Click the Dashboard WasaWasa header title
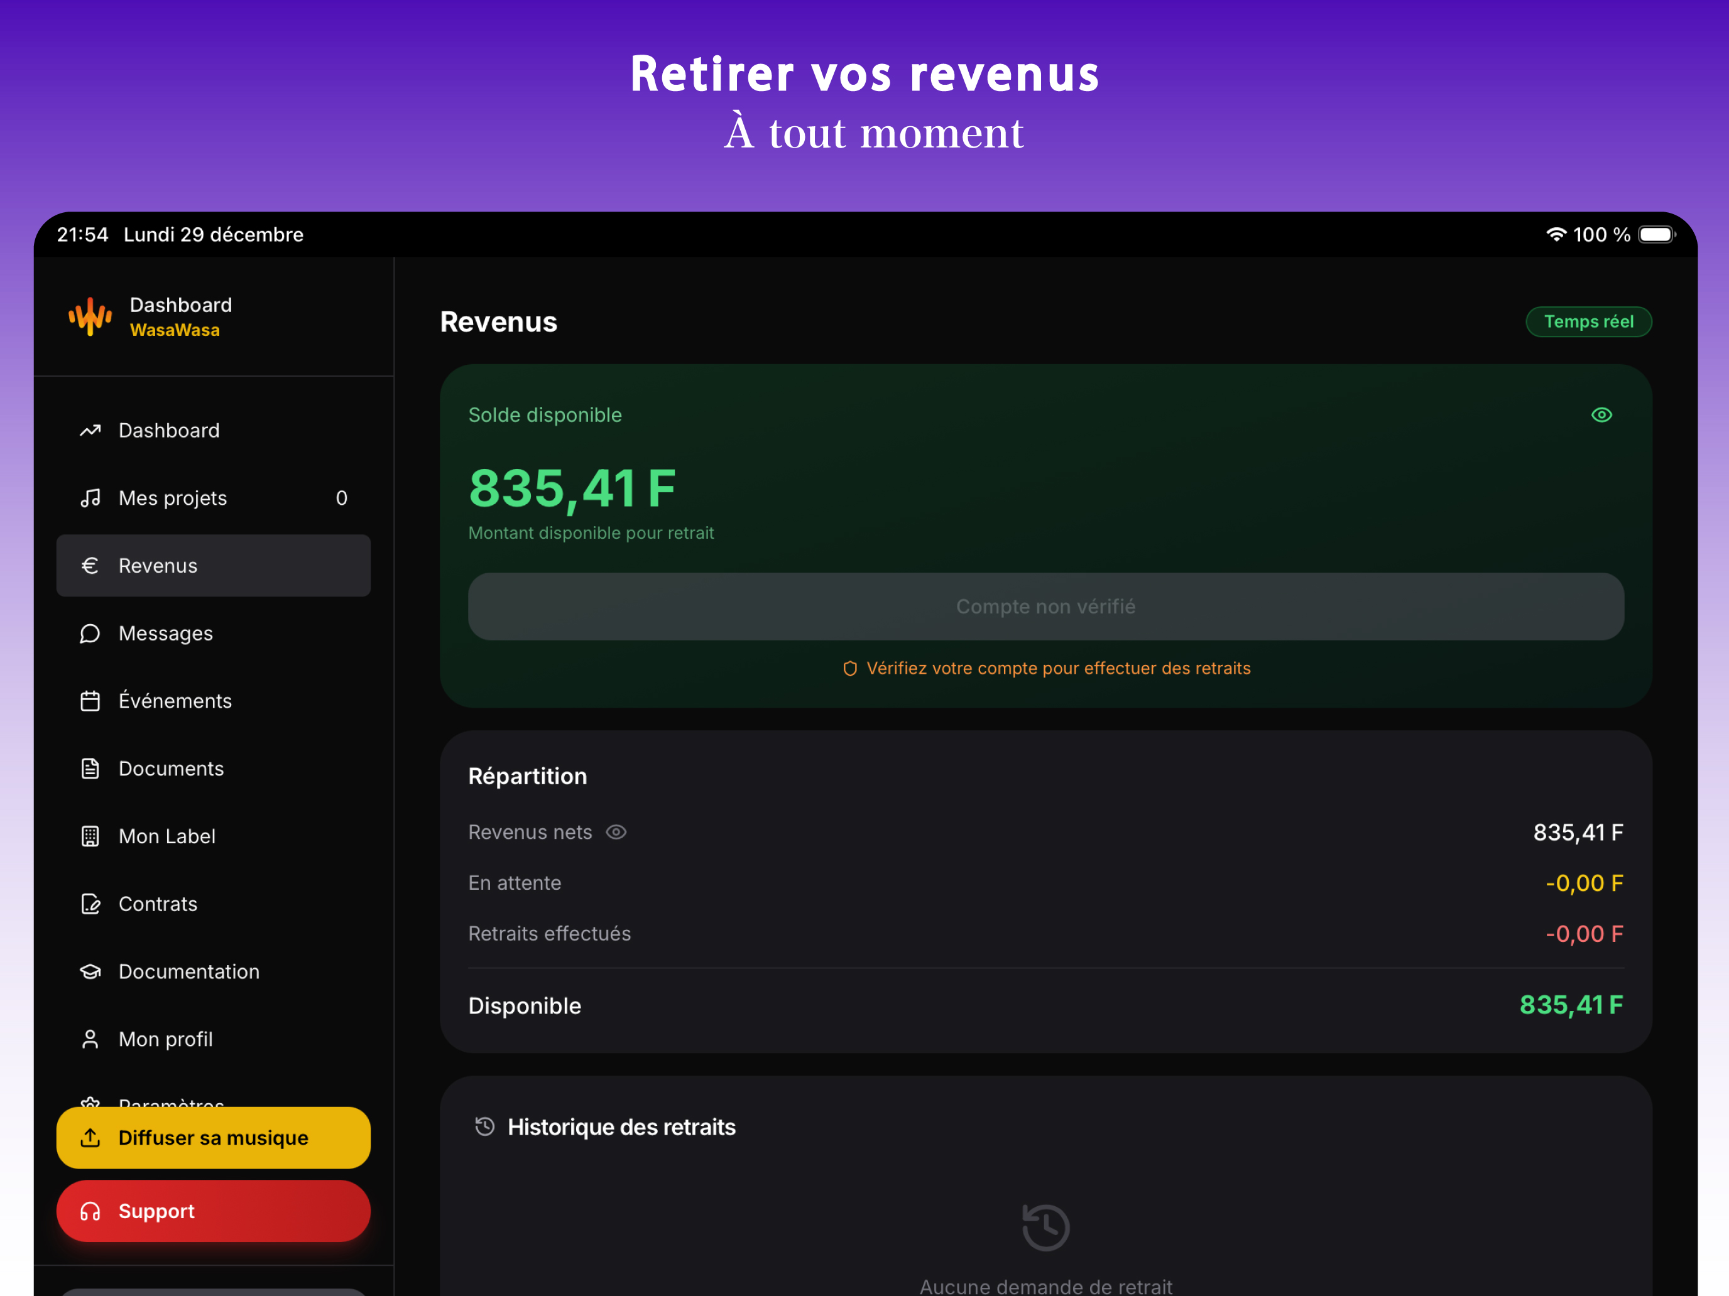1729x1296 pixels. 180,317
